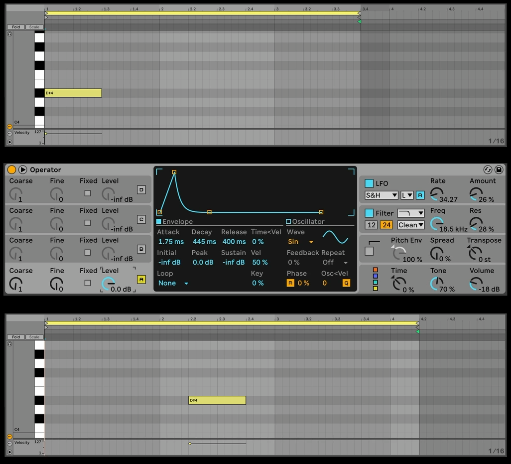This screenshot has height=464, width=511.
Task: Click the Volume knob
Action: [x=475, y=283]
